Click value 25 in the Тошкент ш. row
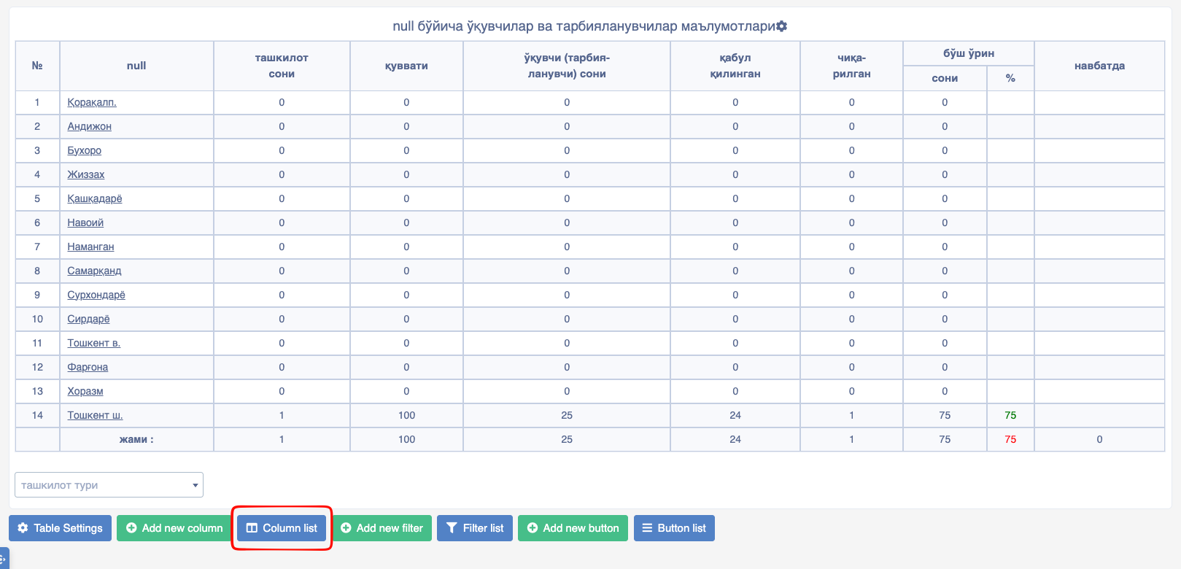Viewport: 1181px width, 569px height. (x=567, y=415)
